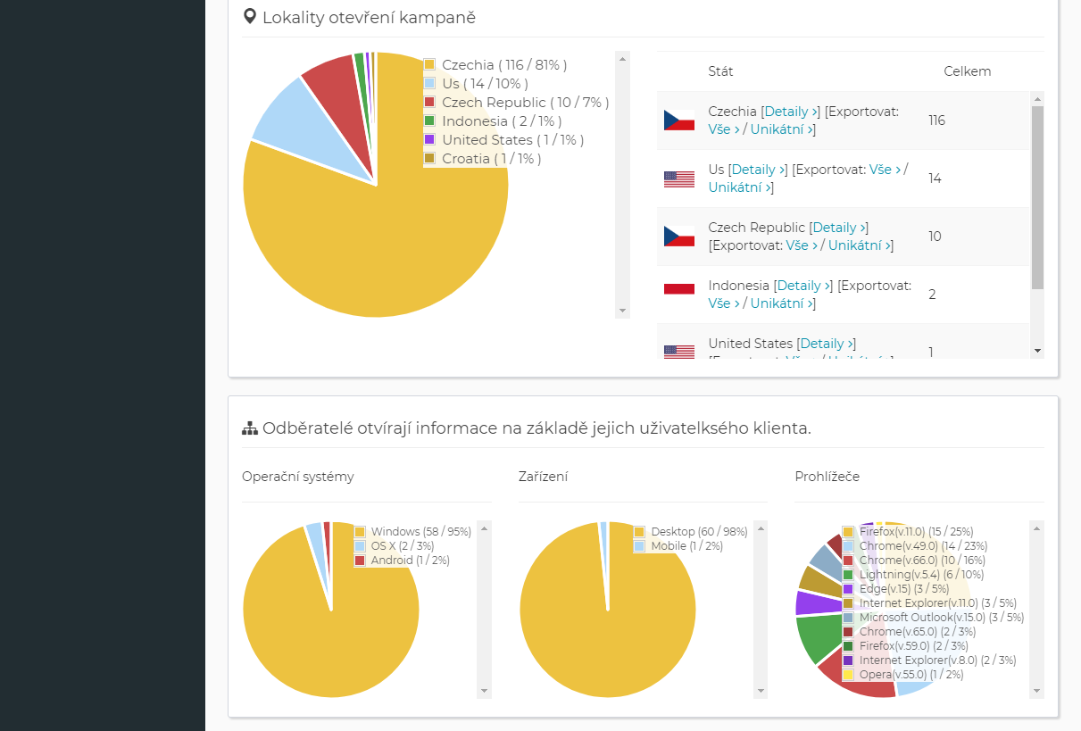This screenshot has width=1081, height=731.
Task: Open Detaily link for Indonesia
Action: click(802, 286)
